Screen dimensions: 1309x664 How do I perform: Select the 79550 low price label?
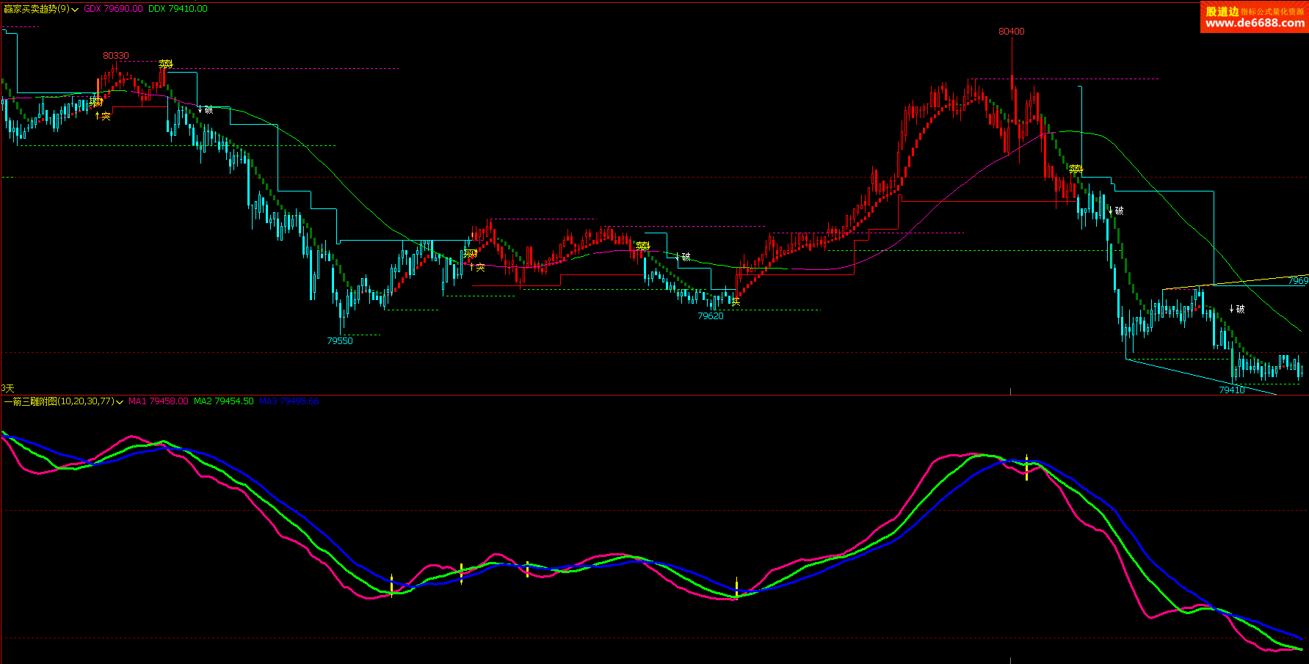[x=339, y=341]
